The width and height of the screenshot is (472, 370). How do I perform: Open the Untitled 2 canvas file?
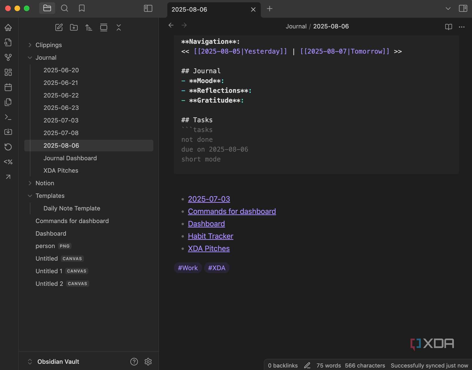62,284
